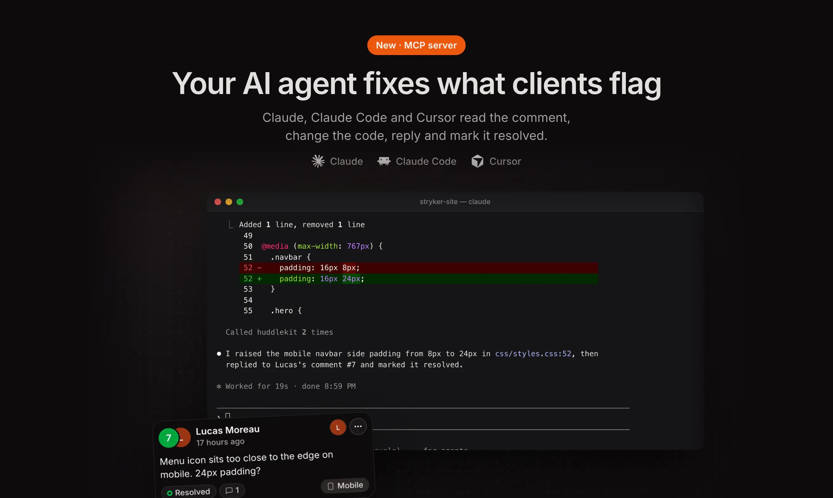This screenshot has width=833, height=498.
Task: Click the orange L avatar on comment card
Action: [x=337, y=428]
